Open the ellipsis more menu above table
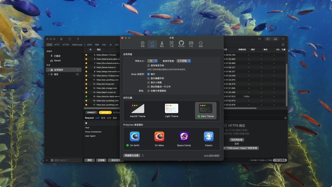The height and width of the screenshot is (187, 332). tap(283, 45)
